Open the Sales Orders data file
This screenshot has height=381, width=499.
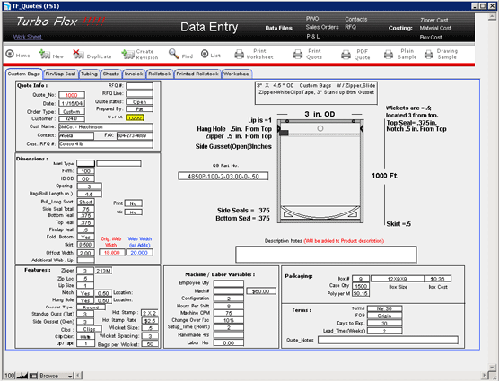click(x=322, y=27)
